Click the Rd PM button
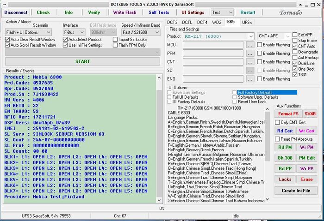Image resolution: width=324 pixels, height=221 pixels. pos(285,147)
